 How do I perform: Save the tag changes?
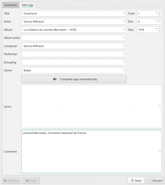pyautogui.click(x=136, y=180)
